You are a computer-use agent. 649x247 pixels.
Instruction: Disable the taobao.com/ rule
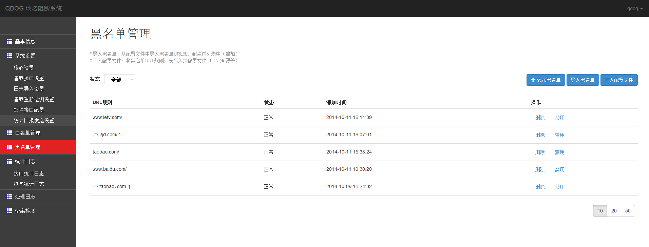(559, 152)
